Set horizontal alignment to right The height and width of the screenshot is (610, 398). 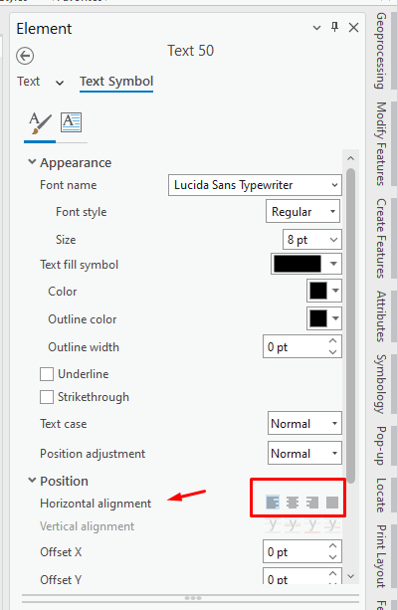(312, 503)
